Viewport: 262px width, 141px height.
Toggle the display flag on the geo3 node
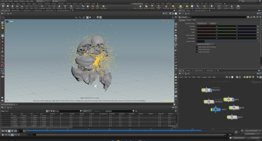[236, 117]
